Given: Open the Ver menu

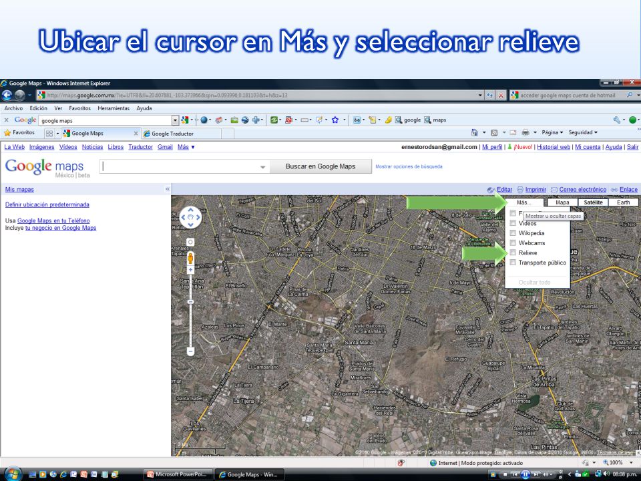Looking at the screenshot, I should point(58,108).
